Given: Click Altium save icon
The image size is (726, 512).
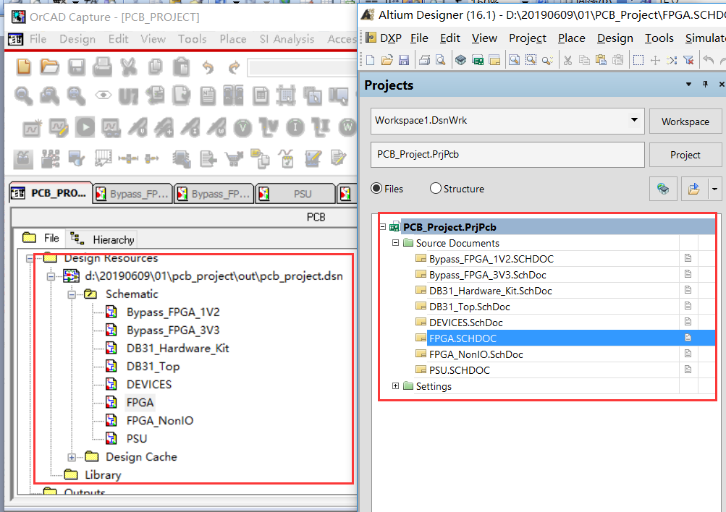Looking at the screenshot, I should tap(404, 60).
